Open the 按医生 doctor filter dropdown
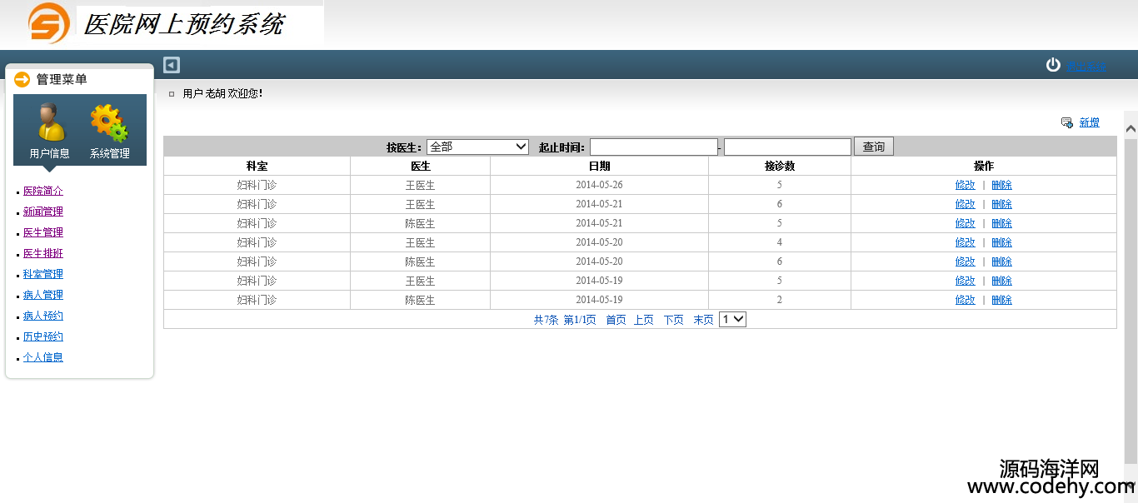The width and height of the screenshot is (1138, 503). click(477, 147)
